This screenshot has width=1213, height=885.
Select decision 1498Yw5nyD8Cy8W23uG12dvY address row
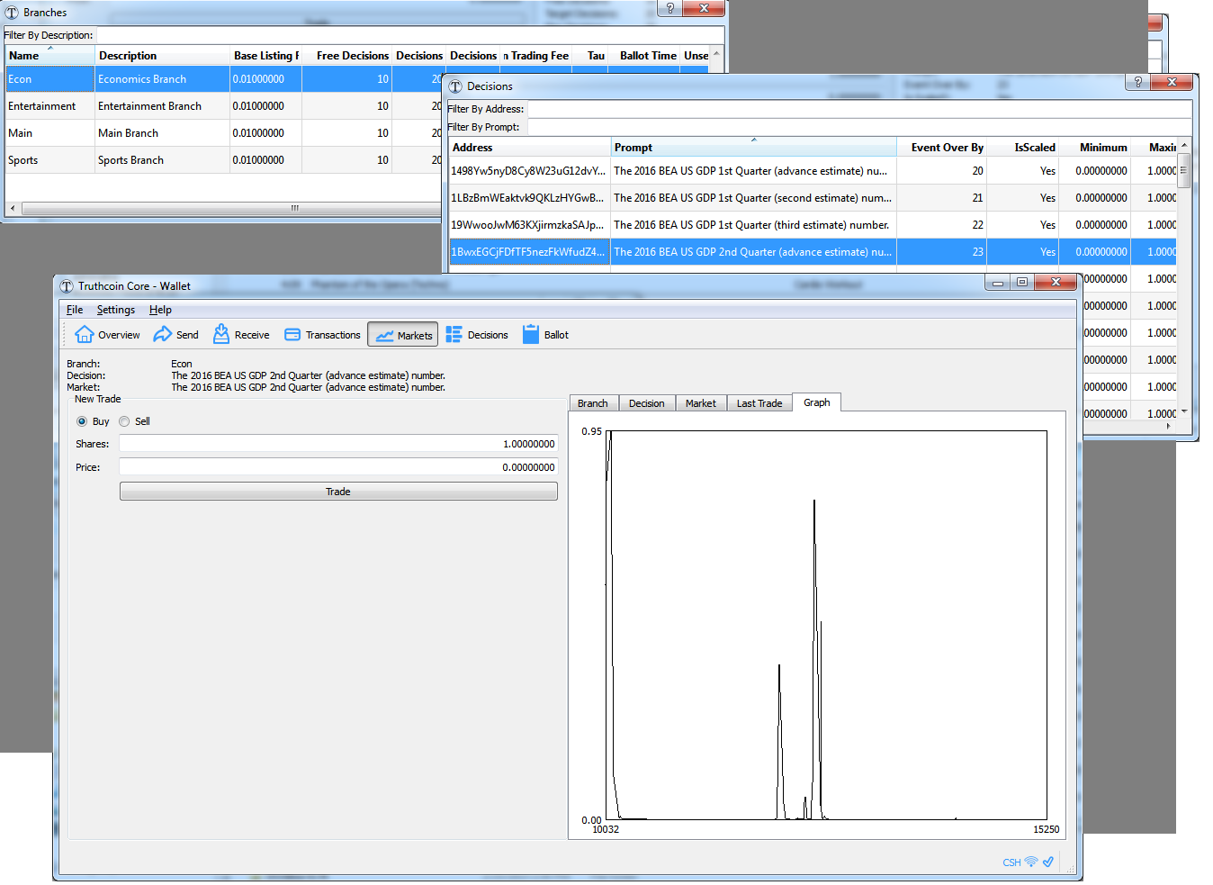[529, 171]
